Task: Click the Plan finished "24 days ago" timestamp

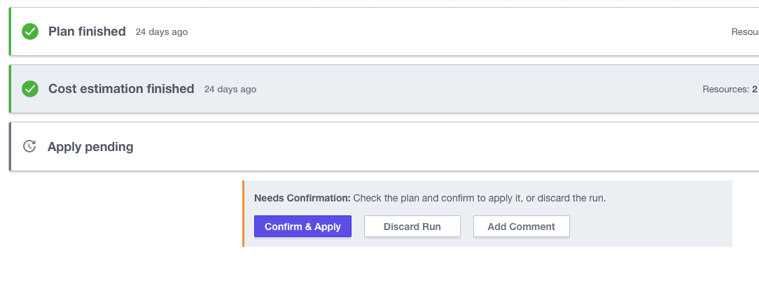Action: [162, 32]
